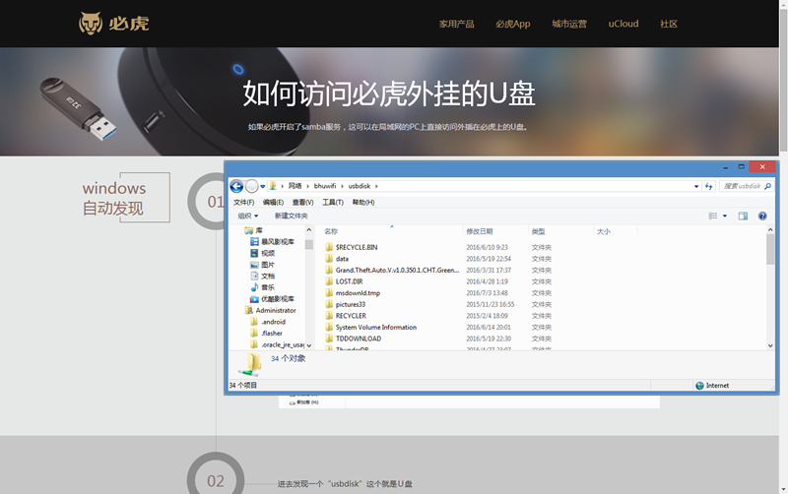Sort by the 修改日期 column header
Image resolution: width=788 pixels, height=494 pixels.
pos(480,231)
